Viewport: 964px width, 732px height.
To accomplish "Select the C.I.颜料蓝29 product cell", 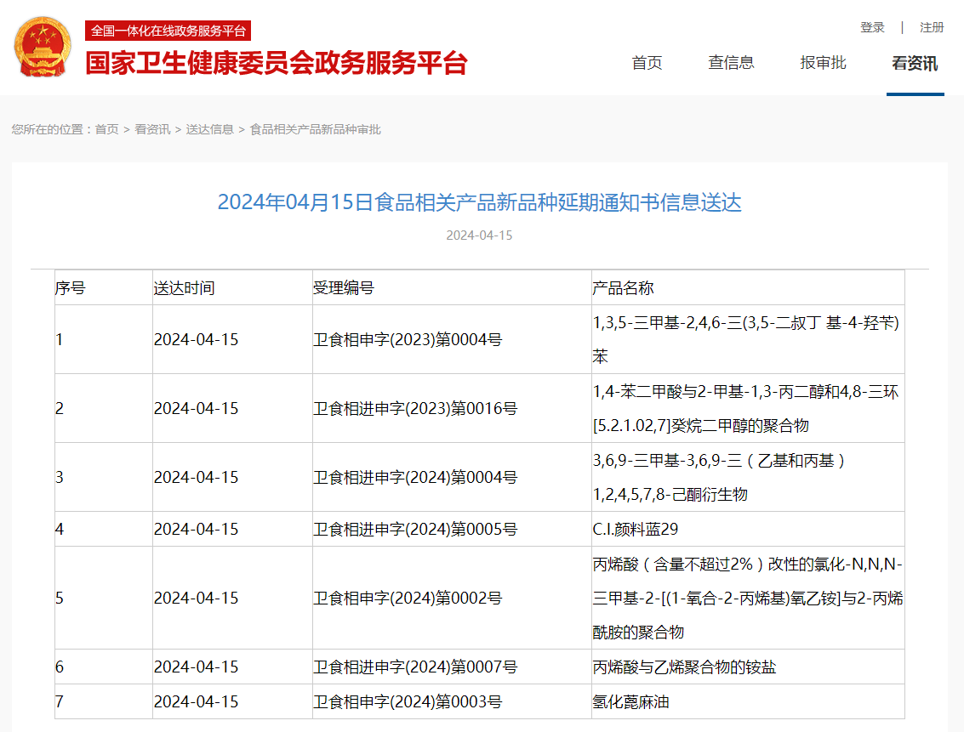I will click(x=636, y=529).
